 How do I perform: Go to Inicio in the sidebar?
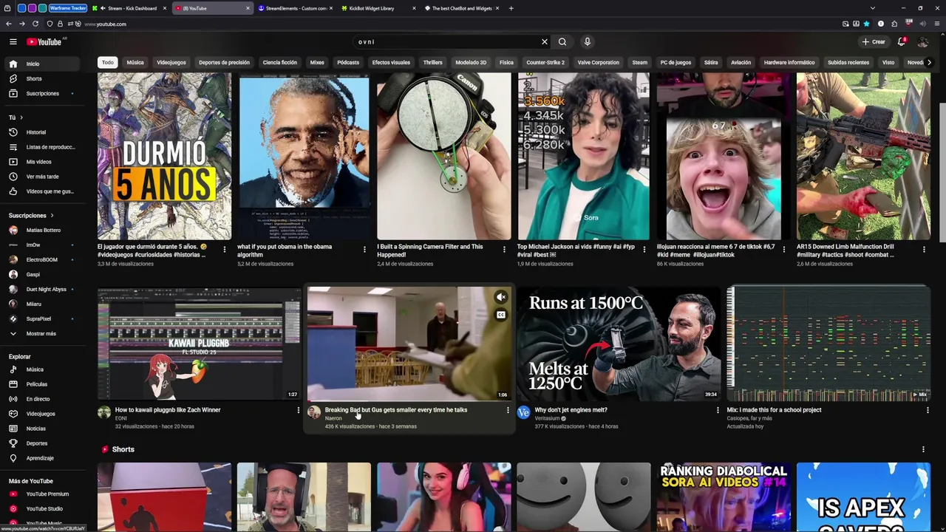click(41, 64)
